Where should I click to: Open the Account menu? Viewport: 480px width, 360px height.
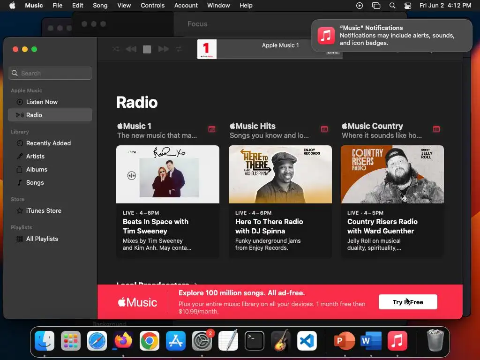pyautogui.click(x=186, y=6)
